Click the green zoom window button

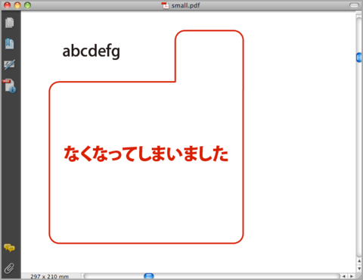click(x=27, y=5)
